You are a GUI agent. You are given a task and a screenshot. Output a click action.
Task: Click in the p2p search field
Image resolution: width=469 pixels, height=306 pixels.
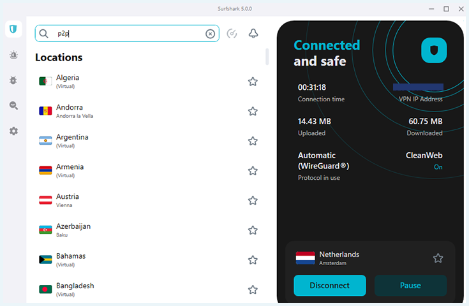127,33
